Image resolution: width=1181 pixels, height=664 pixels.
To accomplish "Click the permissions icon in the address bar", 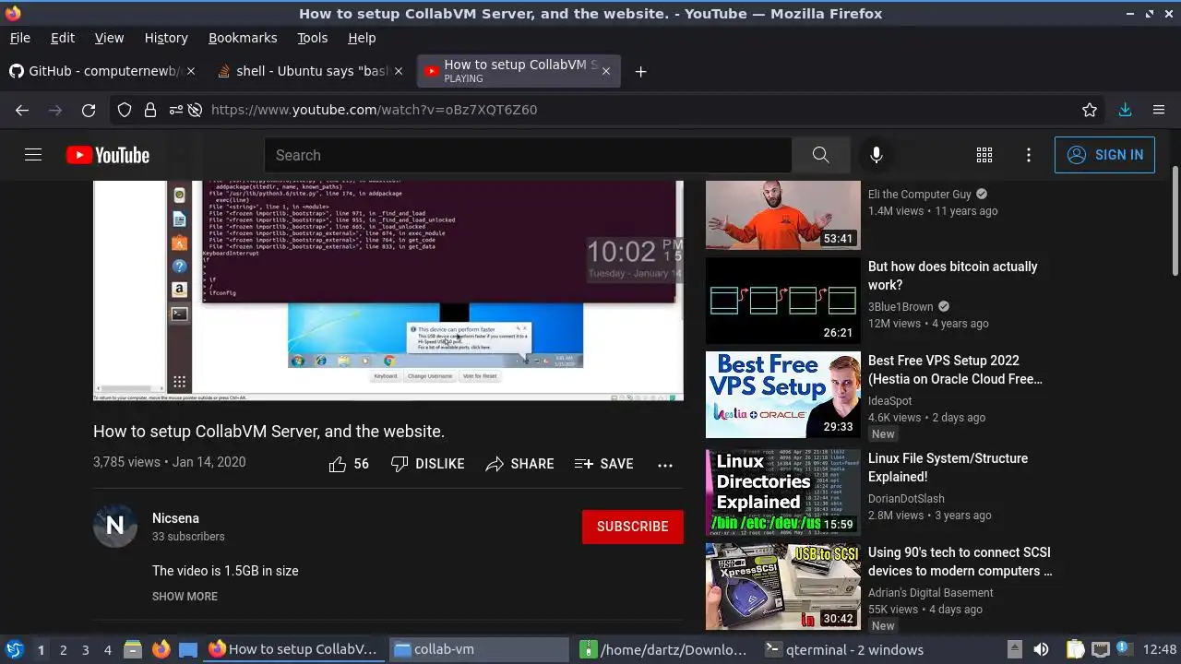I will (175, 110).
